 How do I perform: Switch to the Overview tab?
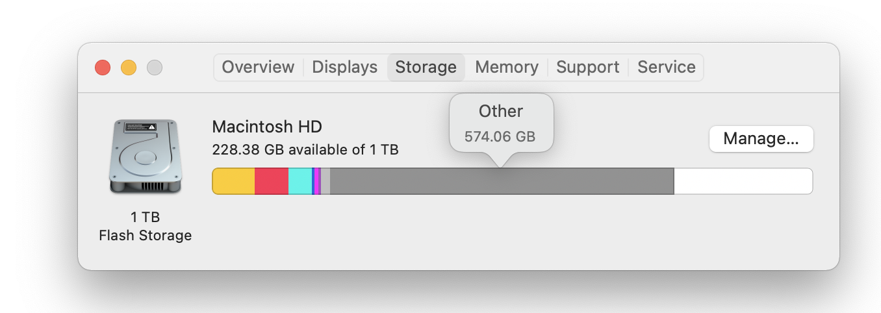(258, 68)
